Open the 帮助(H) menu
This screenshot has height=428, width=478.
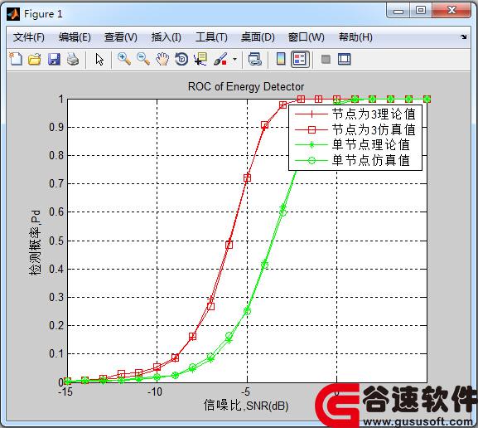(355, 37)
